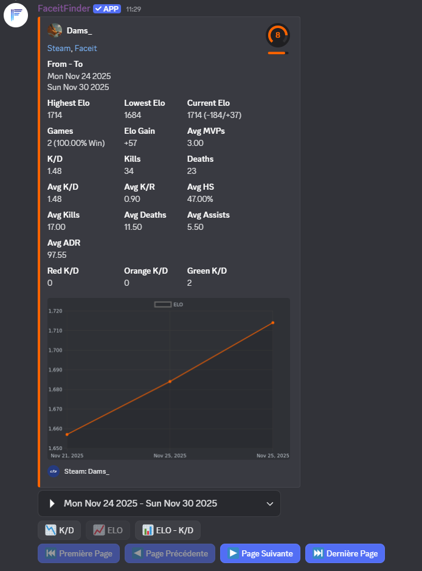
Task: Click the Avg Kills value 17.00
Action: 57,227
